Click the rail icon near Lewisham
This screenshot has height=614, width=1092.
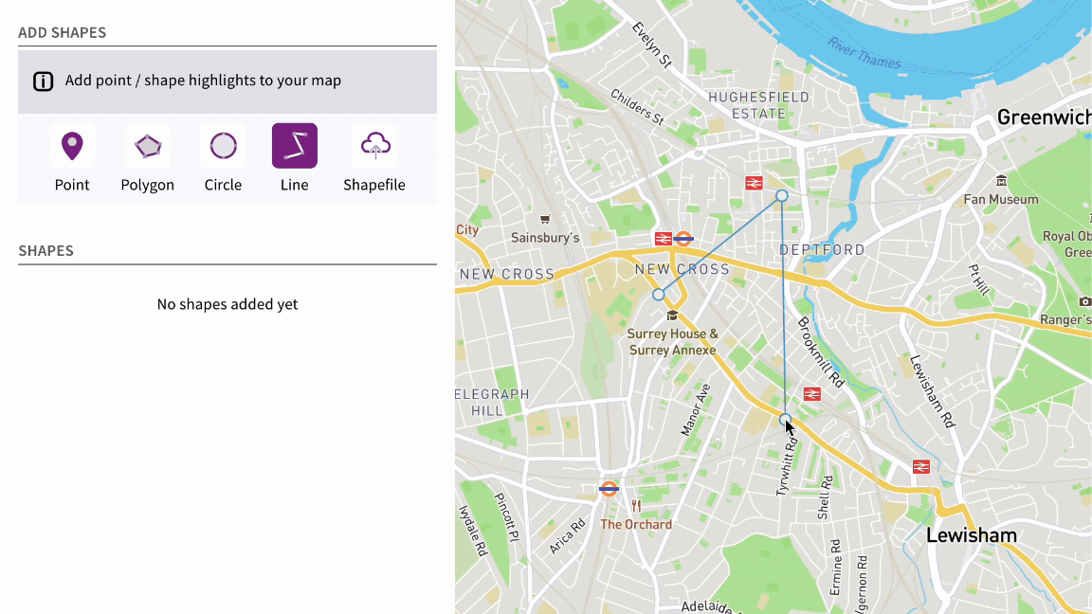click(x=920, y=466)
